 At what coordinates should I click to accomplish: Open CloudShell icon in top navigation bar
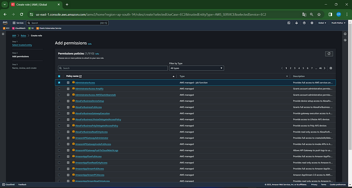click(x=289, y=23)
